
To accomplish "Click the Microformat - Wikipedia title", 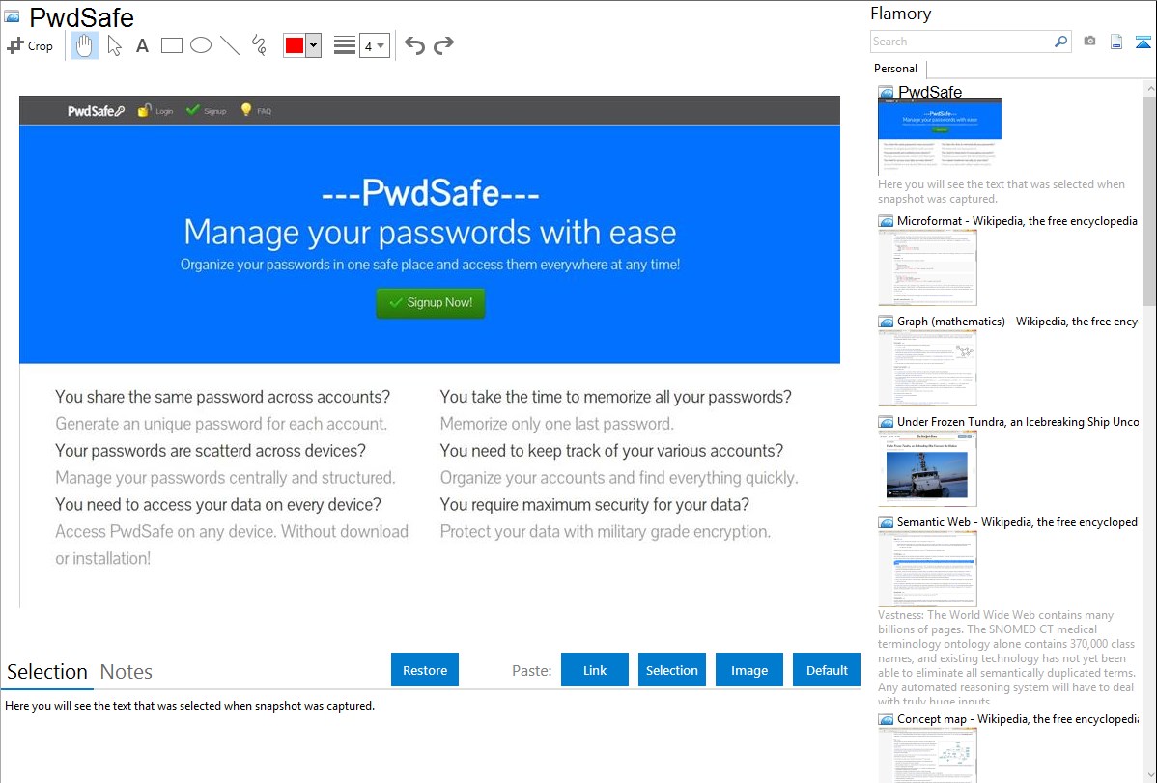I will point(1017,221).
